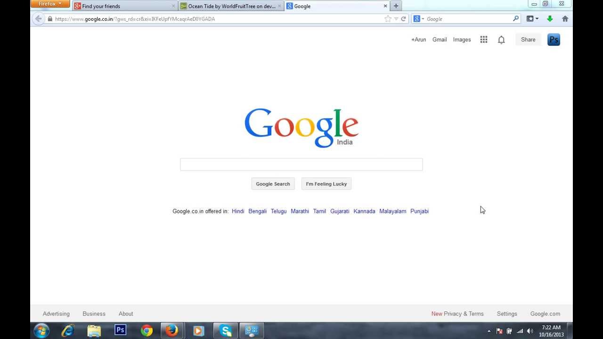Open address bar history dropdown arrow
The image size is (603, 339).
click(396, 19)
